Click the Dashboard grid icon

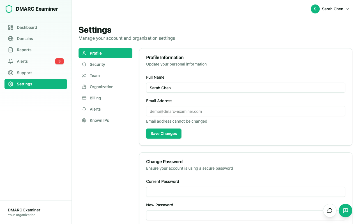click(11, 27)
